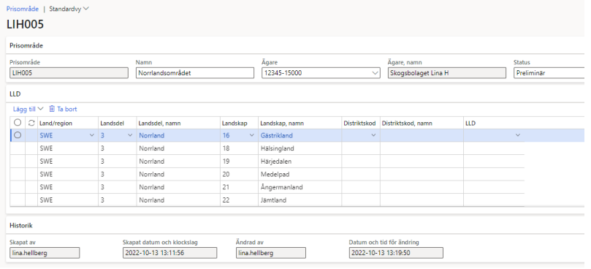Click the Ta bort button

[x=63, y=110]
